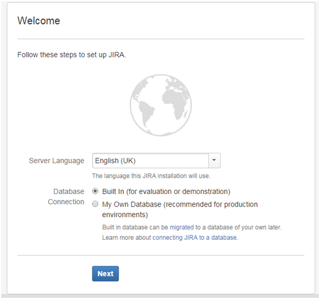Open the English (UK) language select box
The height and width of the screenshot is (299, 320).
157,160
